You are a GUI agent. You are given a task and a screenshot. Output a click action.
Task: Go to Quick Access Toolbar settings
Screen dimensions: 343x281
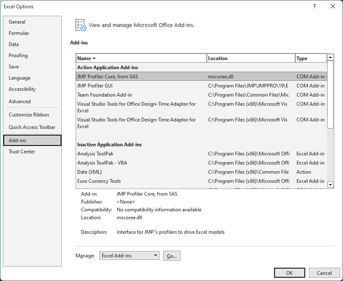32,127
